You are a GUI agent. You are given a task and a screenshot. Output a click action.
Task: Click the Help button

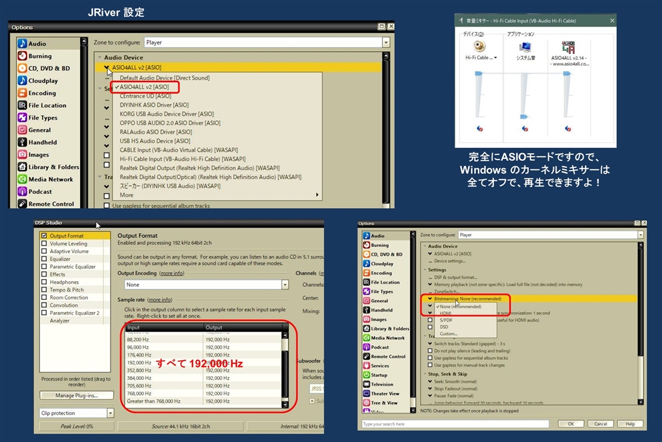630,424
